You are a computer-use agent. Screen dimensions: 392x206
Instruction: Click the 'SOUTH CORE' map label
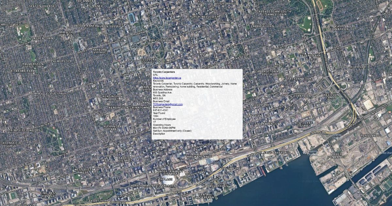click(x=231, y=168)
